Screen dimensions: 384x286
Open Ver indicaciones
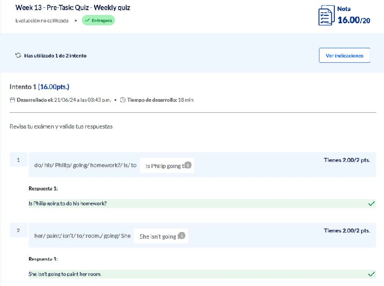click(344, 55)
